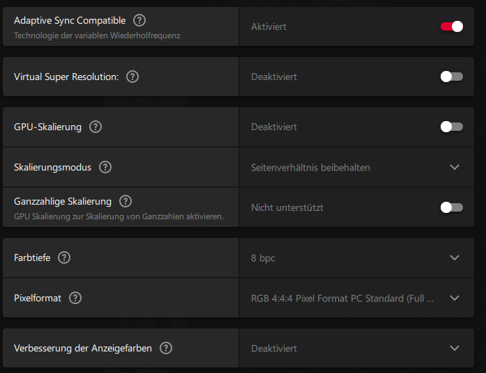Turn on the GPU-Skalierung toggle
The width and height of the screenshot is (486, 373).
[x=451, y=127]
